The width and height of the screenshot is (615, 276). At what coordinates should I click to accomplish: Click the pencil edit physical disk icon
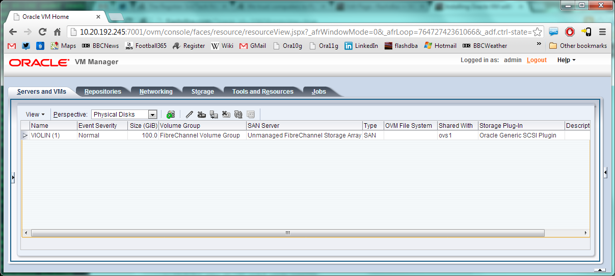189,115
